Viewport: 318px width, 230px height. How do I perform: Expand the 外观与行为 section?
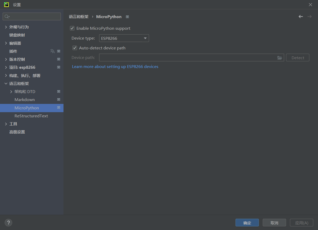6,27
